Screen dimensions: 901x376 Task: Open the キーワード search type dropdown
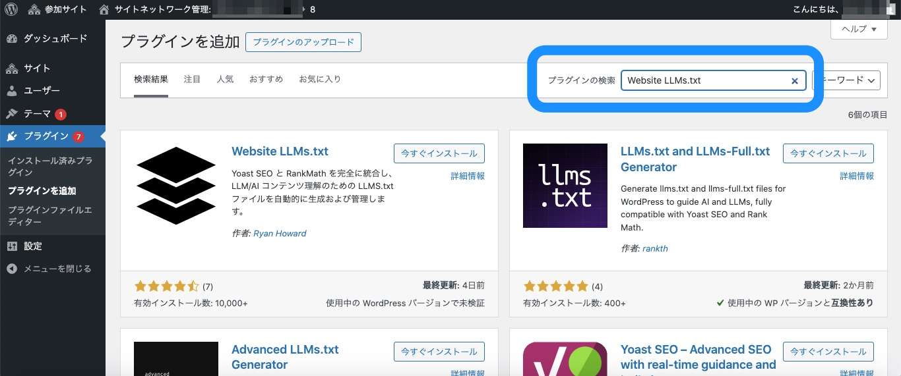(847, 80)
